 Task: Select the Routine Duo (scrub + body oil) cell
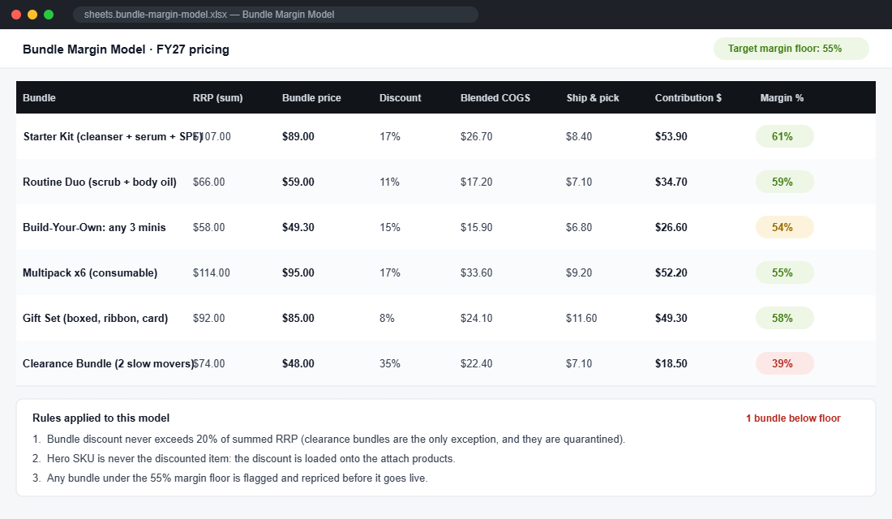point(100,182)
